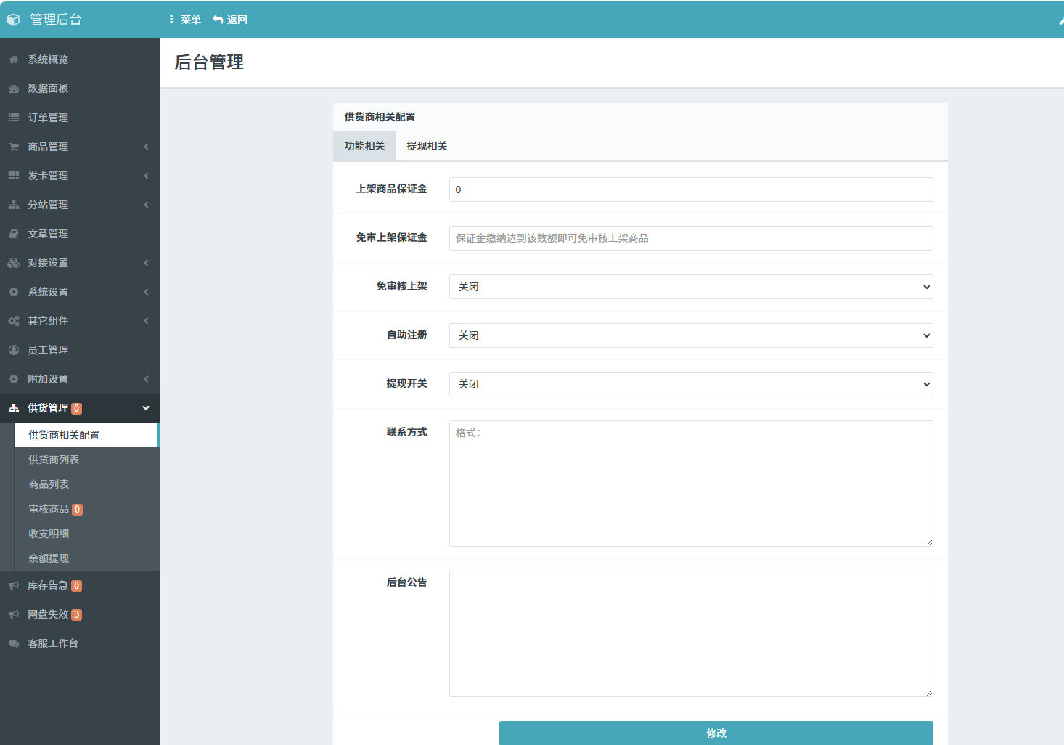Switch to the 提现相关 tab
This screenshot has height=745, width=1064.
(x=427, y=146)
